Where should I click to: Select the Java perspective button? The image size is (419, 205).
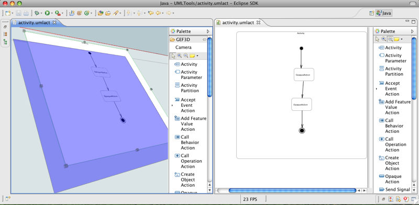(384, 13)
